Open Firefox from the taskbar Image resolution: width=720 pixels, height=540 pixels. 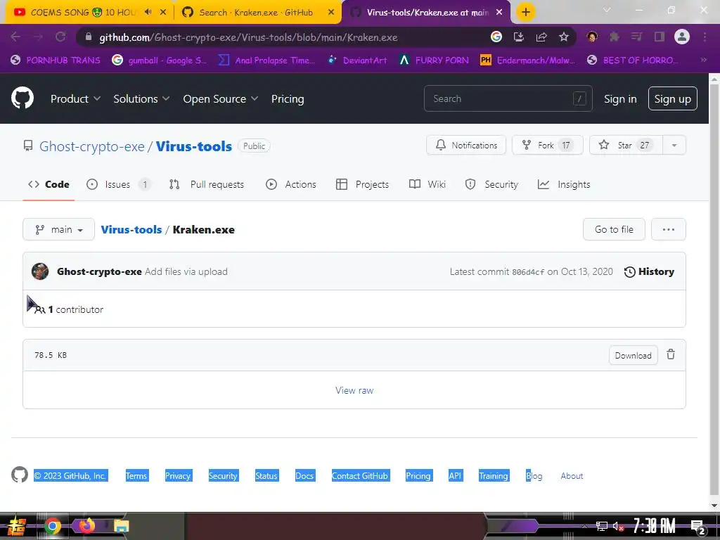[x=86, y=526]
